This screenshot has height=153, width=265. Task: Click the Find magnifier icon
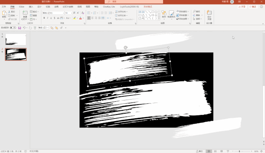point(194,11)
